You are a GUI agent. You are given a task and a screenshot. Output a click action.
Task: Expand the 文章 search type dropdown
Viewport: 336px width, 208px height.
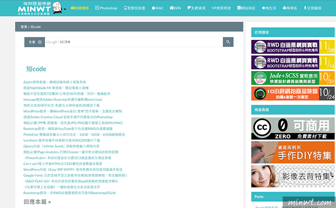[35, 42]
